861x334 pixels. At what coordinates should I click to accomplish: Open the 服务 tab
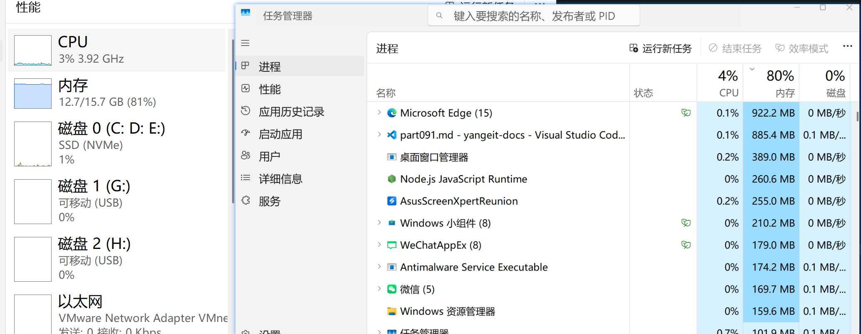(300, 201)
